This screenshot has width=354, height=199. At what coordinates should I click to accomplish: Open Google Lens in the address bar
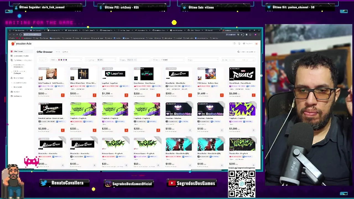231,35
